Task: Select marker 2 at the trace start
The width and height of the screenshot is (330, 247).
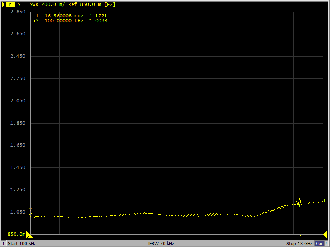Action: (31, 213)
